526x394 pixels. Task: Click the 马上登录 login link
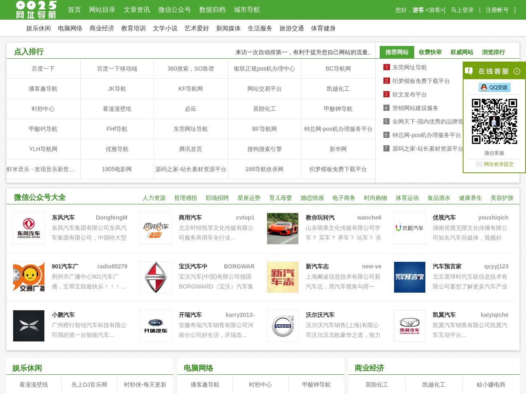[462, 10]
